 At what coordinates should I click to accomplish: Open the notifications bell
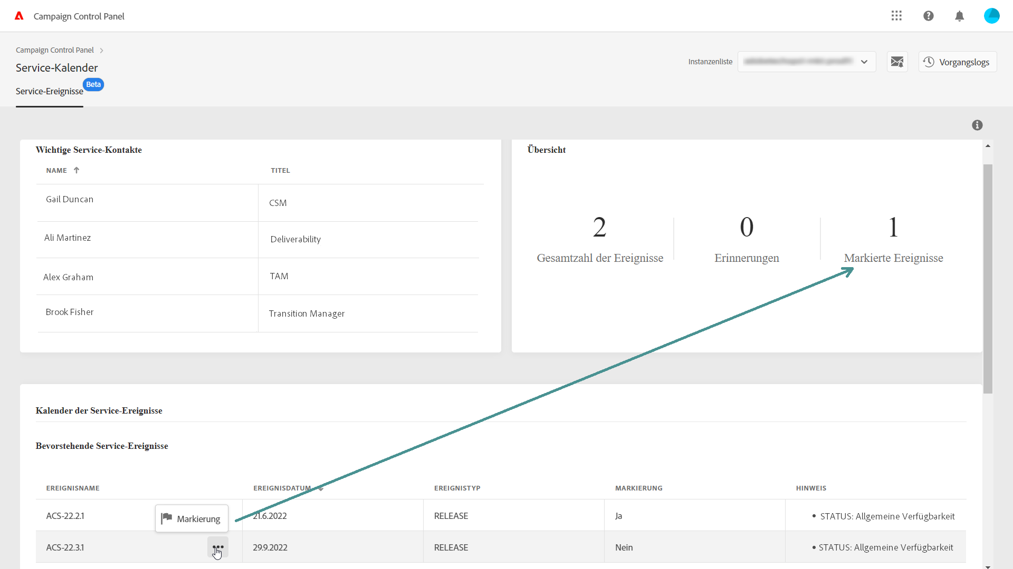pyautogui.click(x=960, y=16)
